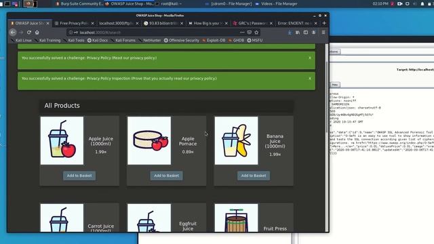Click the Firefox forward arrow
The height and width of the screenshot is (244, 434).
21,33
